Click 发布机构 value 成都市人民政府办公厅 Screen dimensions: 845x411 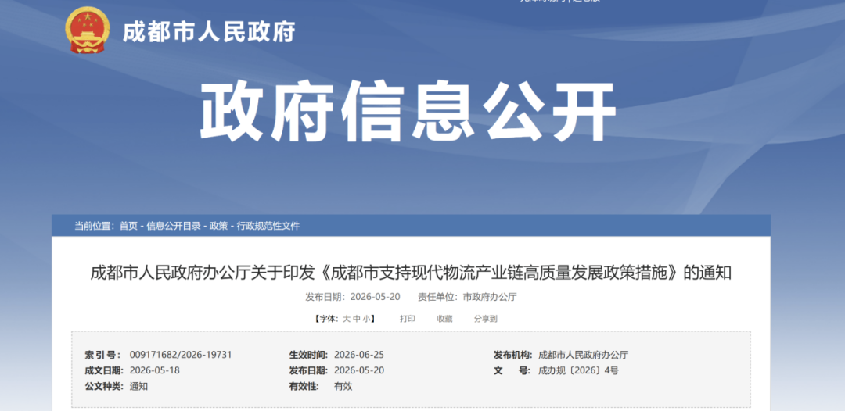[x=584, y=355]
